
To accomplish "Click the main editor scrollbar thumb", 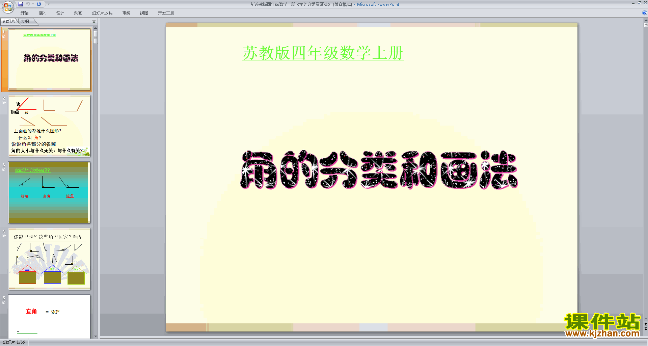I will tap(646, 25).
